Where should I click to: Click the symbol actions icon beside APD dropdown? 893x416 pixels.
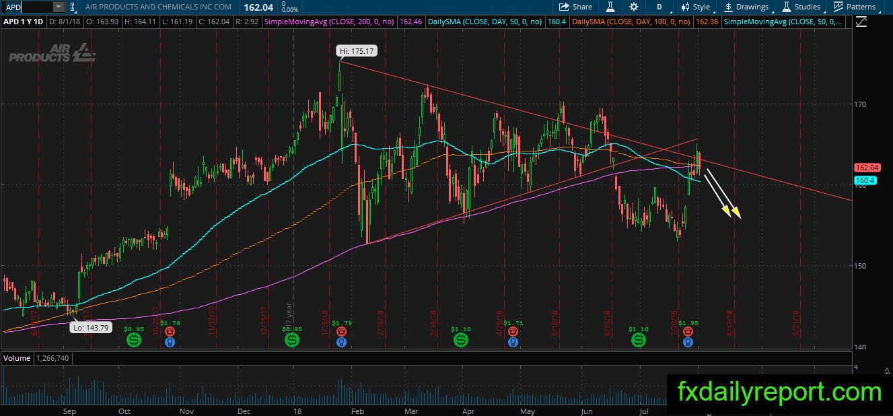click(73, 7)
